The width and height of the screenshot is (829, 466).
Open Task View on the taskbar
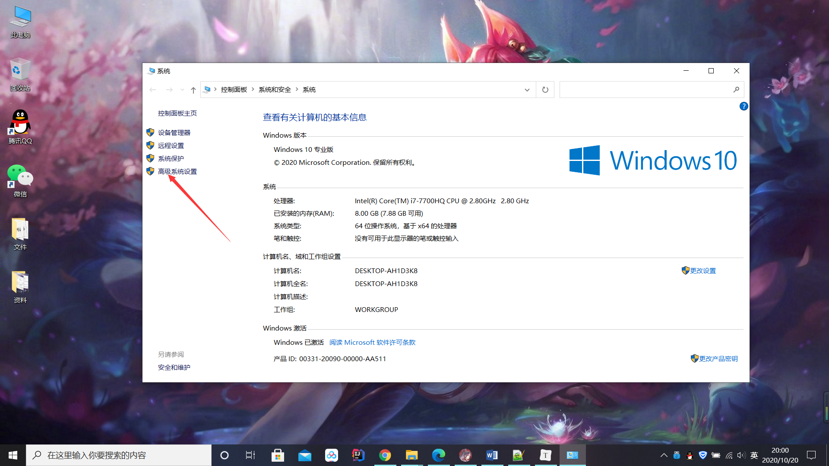(x=250, y=455)
